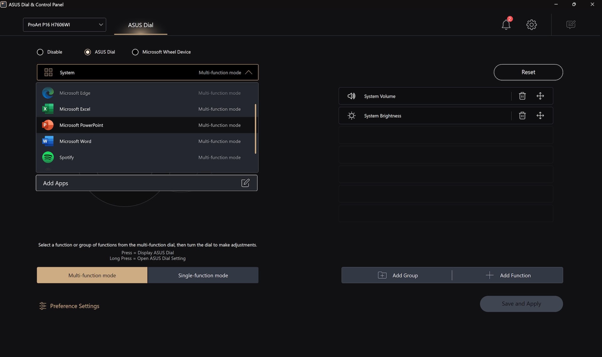Select the Disable radio button
The width and height of the screenshot is (602, 357).
tap(40, 52)
